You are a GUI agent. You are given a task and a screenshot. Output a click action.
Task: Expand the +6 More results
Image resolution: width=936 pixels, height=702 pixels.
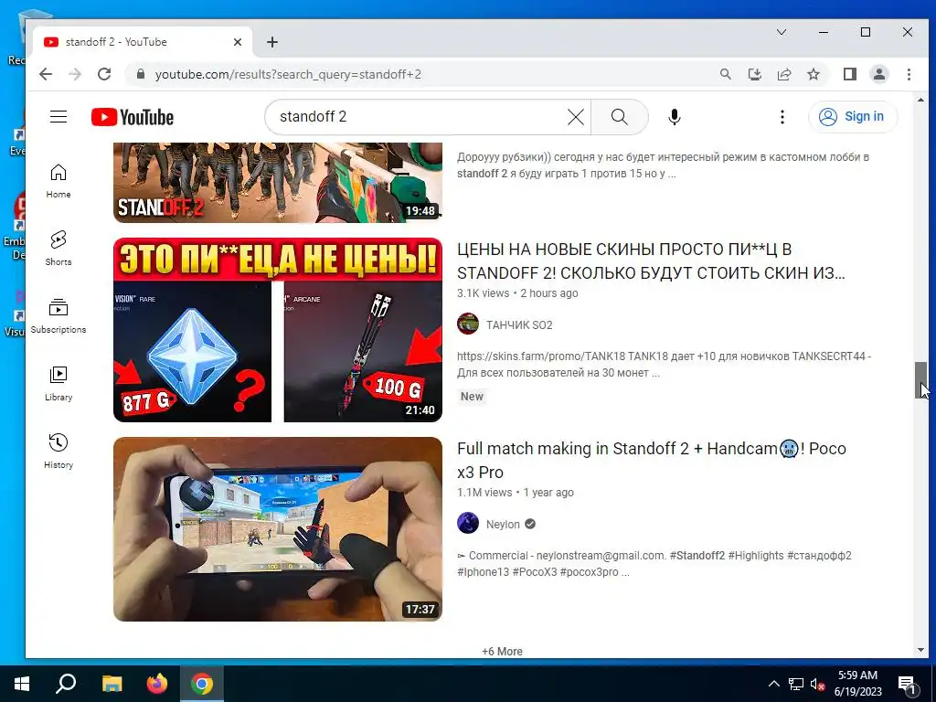tap(502, 651)
